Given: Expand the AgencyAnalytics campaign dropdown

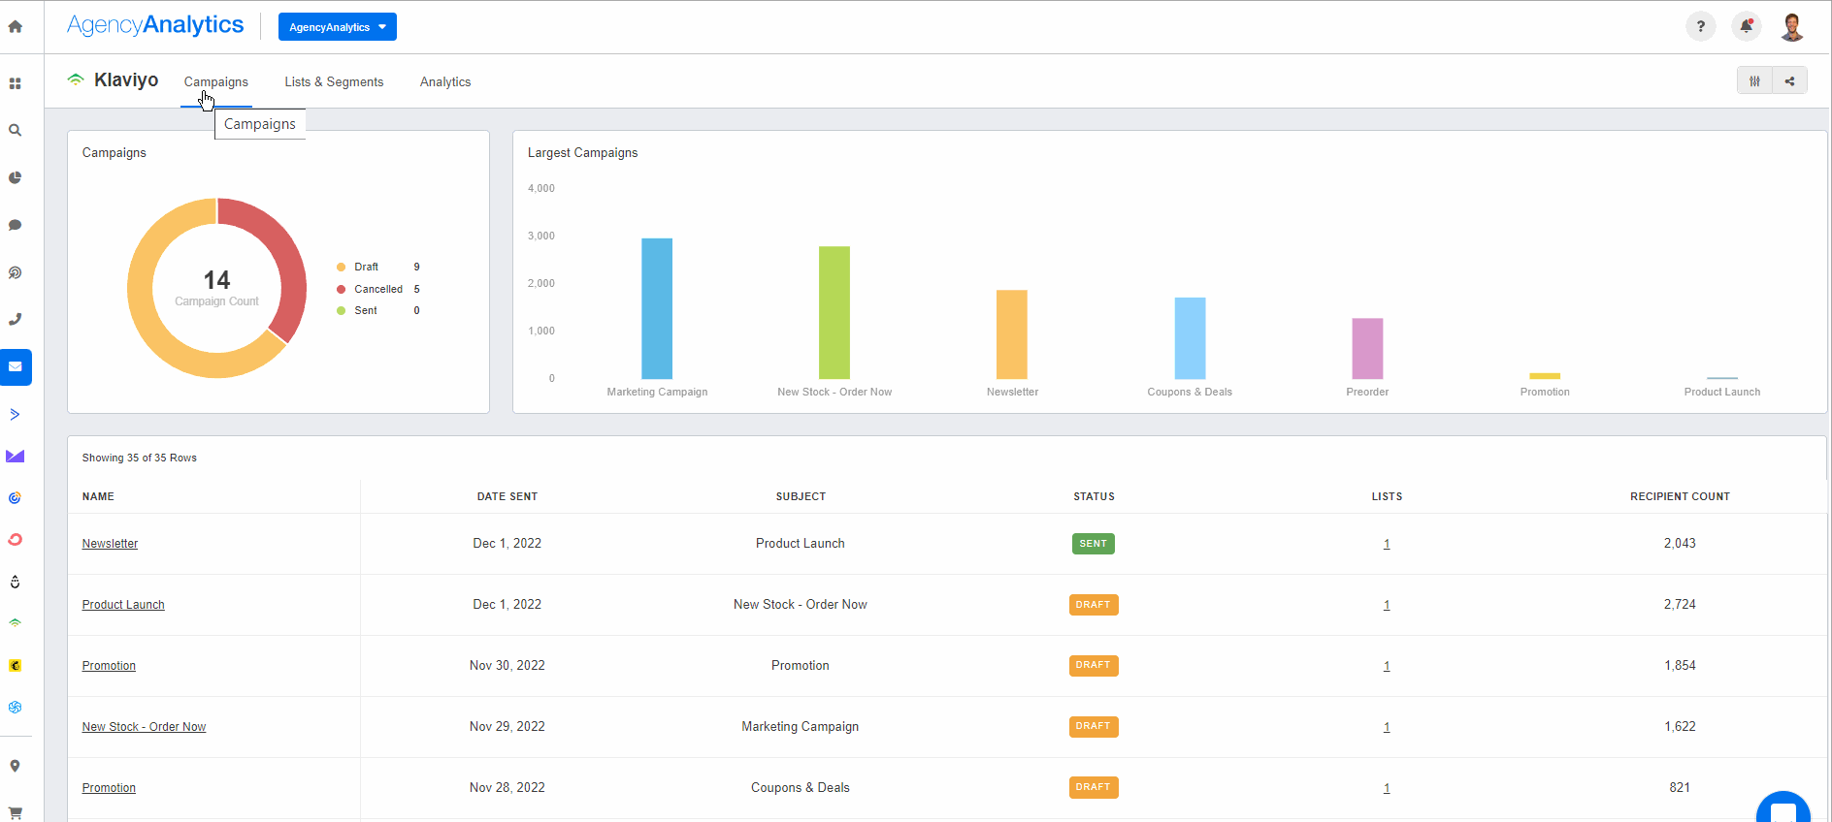Looking at the screenshot, I should click(x=338, y=27).
